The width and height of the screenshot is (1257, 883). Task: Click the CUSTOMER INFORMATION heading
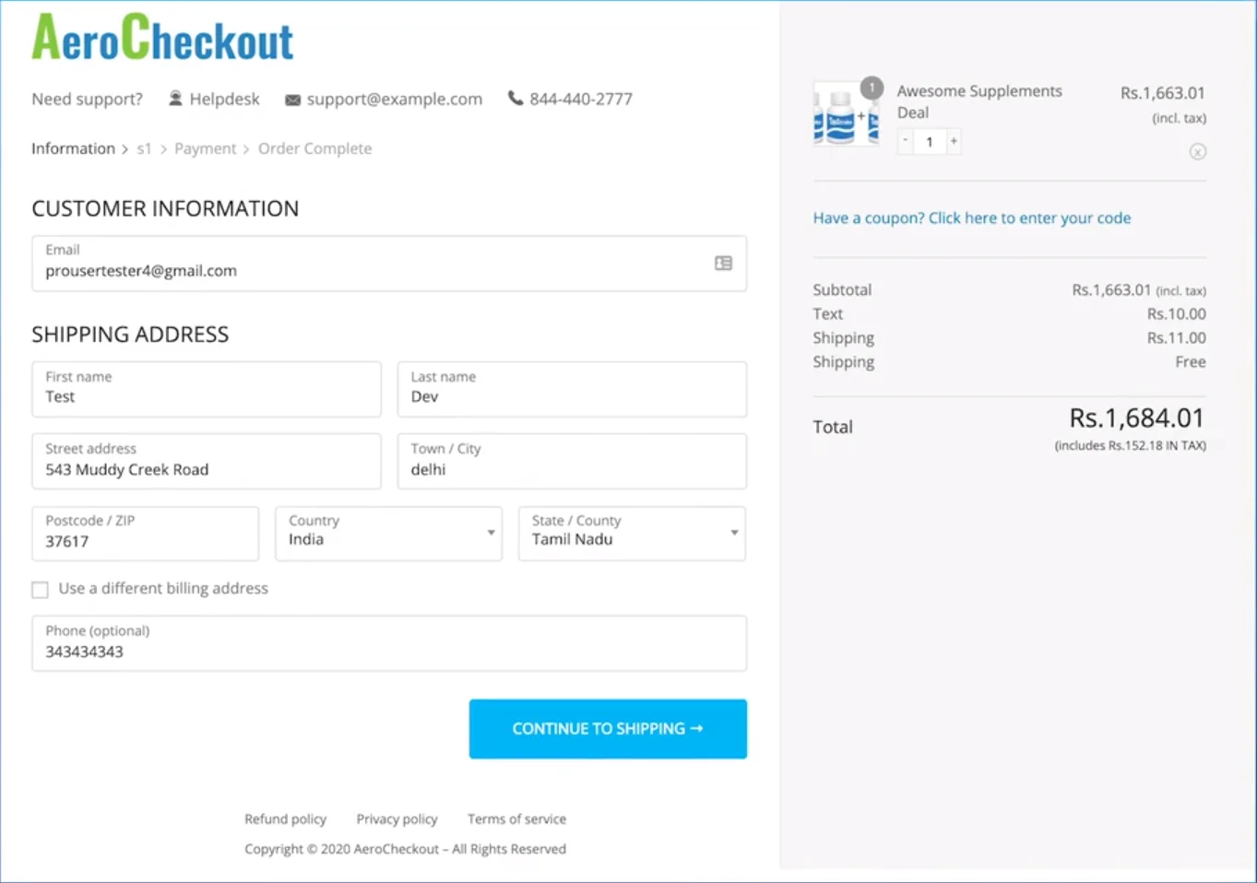click(x=165, y=208)
